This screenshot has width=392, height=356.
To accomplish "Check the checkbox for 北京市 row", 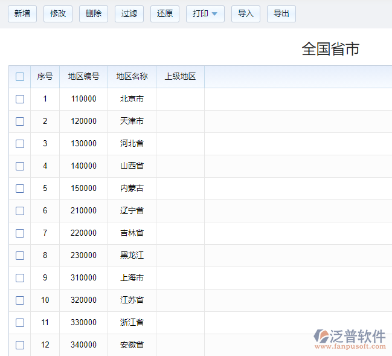I will pyautogui.click(x=20, y=99).
